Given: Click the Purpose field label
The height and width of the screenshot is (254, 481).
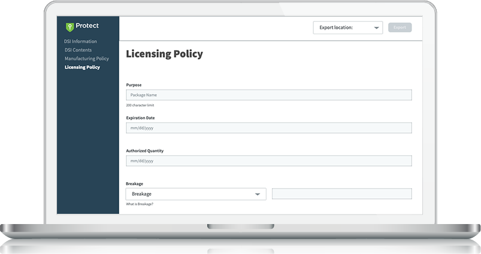Looking at the screenshot, I should 134,85.
